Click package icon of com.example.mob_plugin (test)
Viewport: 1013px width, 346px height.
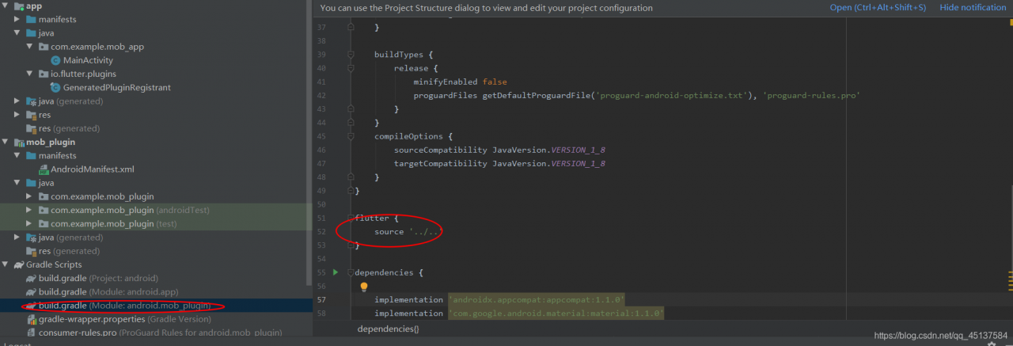[44, 224]
